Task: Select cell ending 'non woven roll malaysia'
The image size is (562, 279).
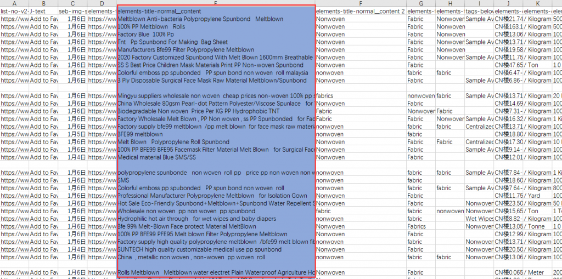Action: [x=216, y=73]
